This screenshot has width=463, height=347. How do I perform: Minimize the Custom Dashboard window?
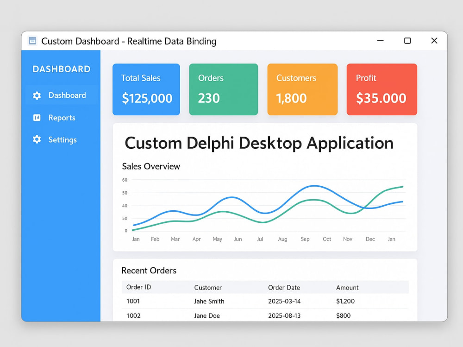(380, 41)
